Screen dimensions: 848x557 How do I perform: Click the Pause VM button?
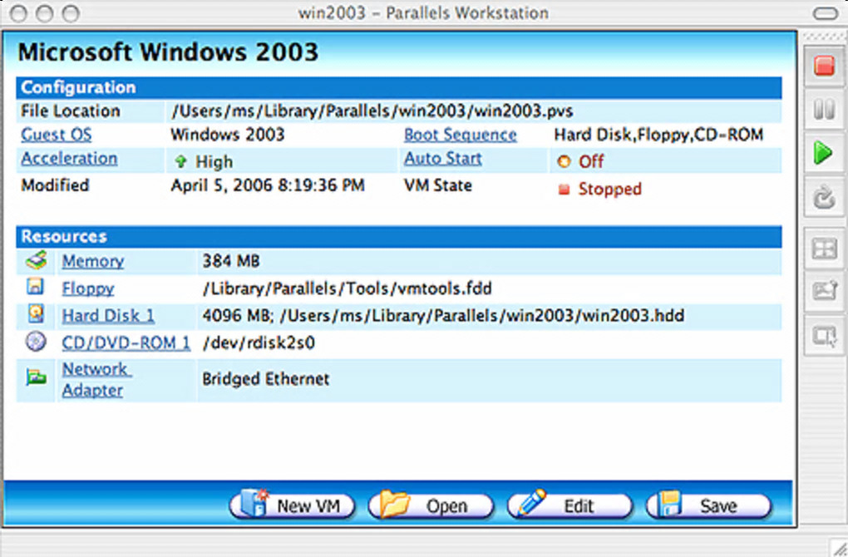click(824, 110)
